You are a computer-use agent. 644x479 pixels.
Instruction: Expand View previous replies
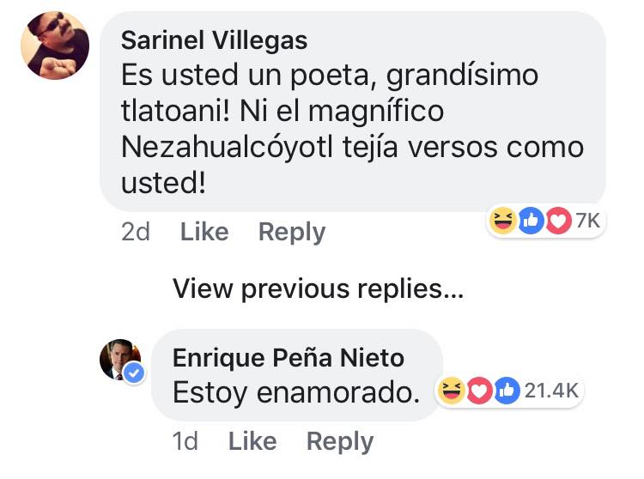point(318,288)
